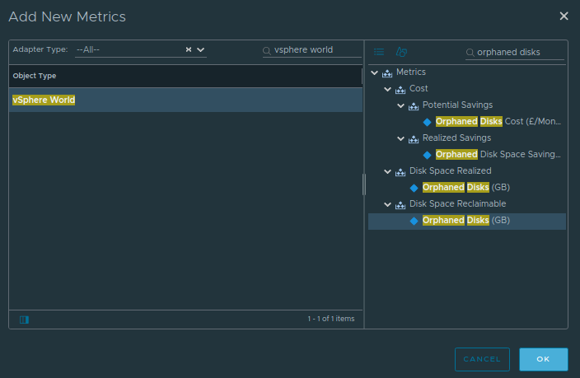Click the Disk Space Reclaimable label
The height and width of the screenshot is (378, 580).
457,203
